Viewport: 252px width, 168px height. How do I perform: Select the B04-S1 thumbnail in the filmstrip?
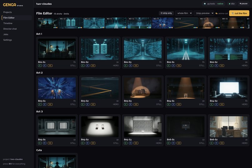click(233, 23)
